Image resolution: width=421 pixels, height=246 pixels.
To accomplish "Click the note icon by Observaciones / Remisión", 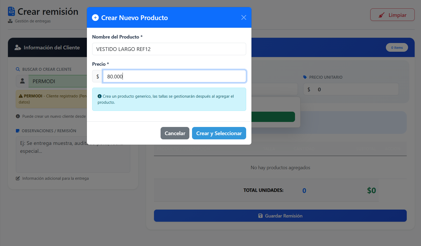I will (18, 131).
